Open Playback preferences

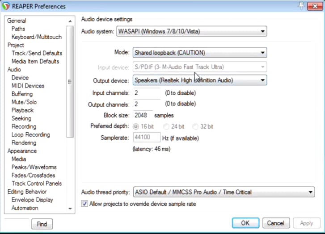(22, 110)
